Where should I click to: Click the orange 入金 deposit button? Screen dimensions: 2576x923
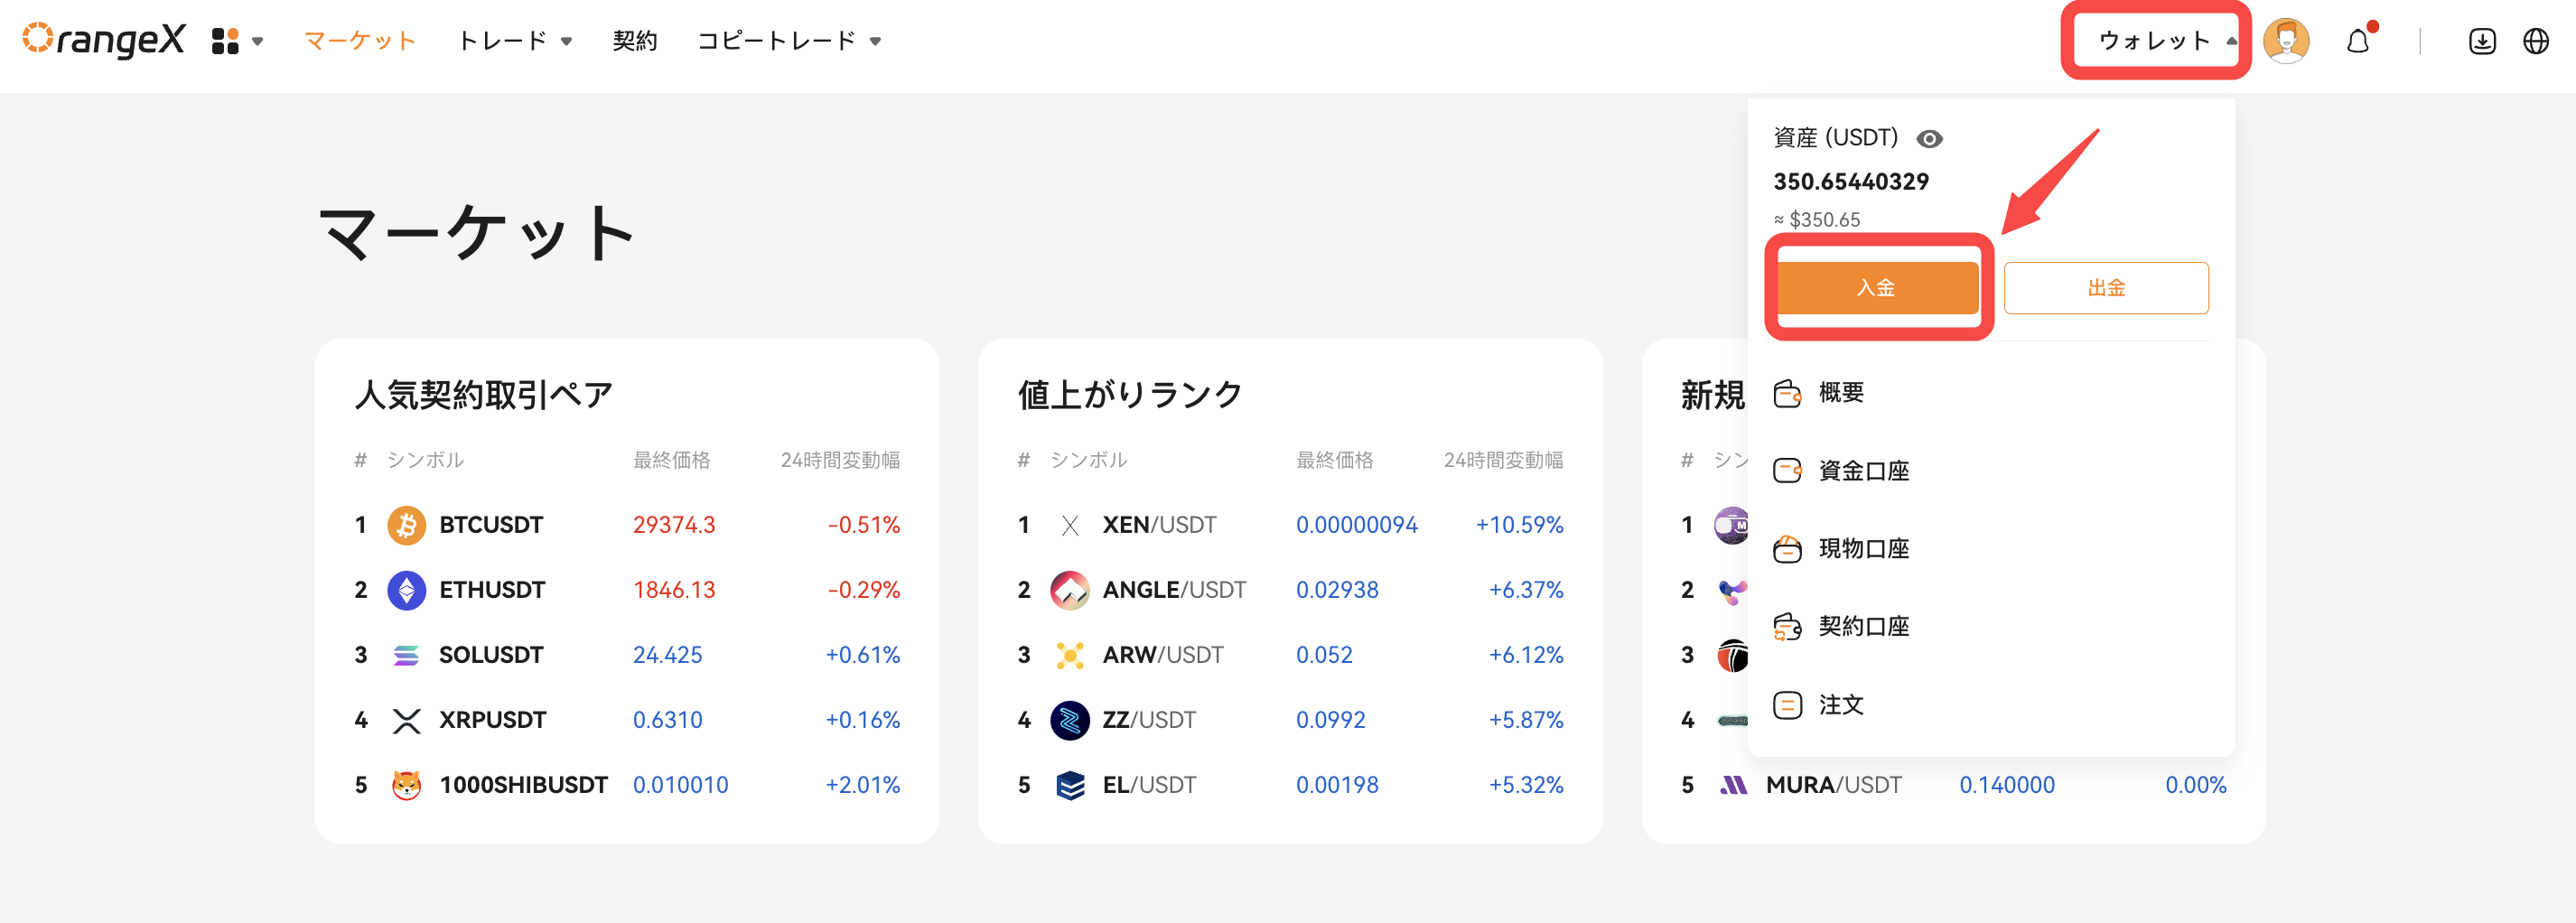pyautogui.click(x=1877, y=288)
